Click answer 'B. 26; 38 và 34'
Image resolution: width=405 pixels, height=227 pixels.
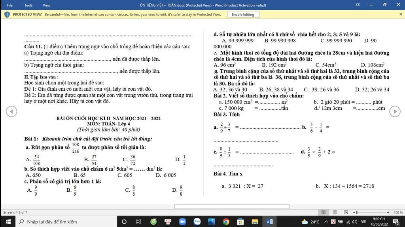click(276, 90)
